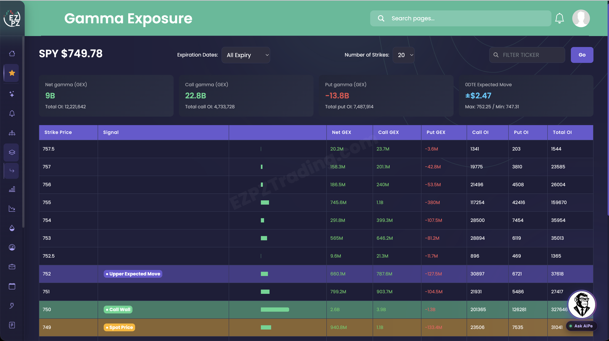The height and width of the screenshot is (341, 609).
Task: Click the Gamma Exposure page title
Action: (x=128, y=18)
